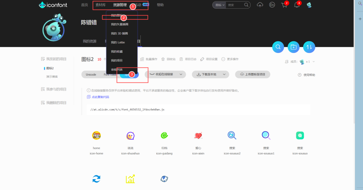This screenshot has height=190, width=363.
Task: Select the Unicode format option
Action: (91, 75)
